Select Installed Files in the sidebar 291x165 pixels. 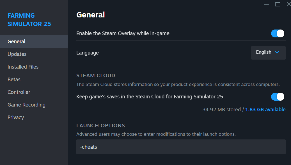[x=23, y=67]
